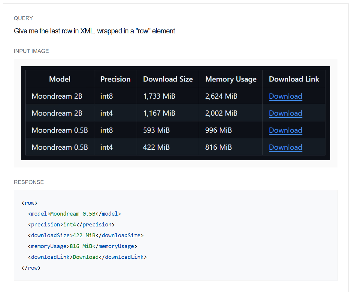Select the Download Link column header
351x295 pixels.
294,79
